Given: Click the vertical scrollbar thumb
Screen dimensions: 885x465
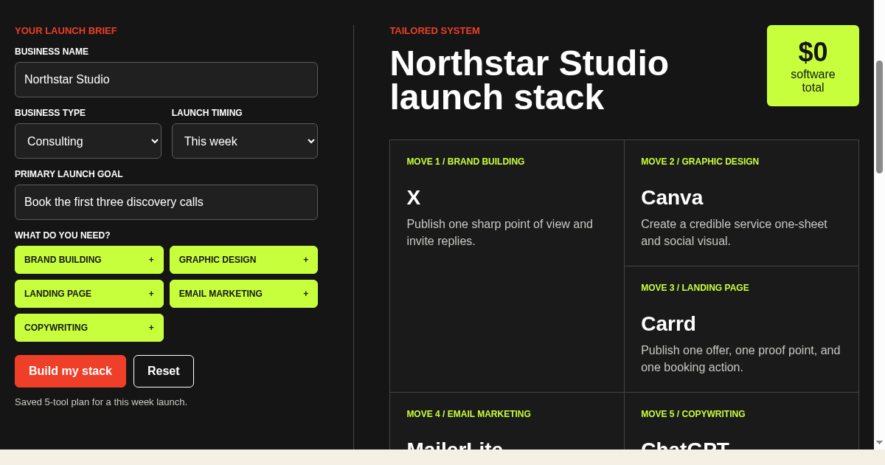Looking at the screenshot, I should pyautogui.click(x=879, y=117).
